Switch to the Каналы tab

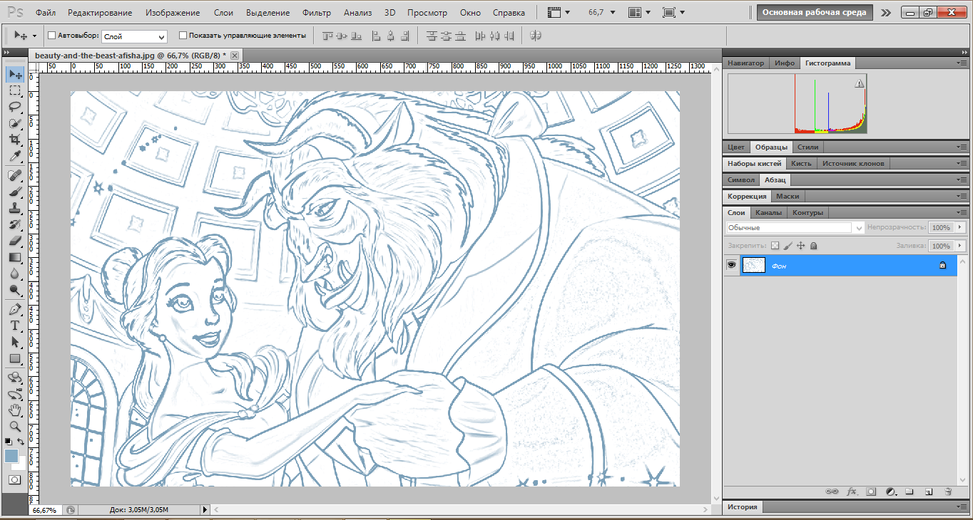768,212
